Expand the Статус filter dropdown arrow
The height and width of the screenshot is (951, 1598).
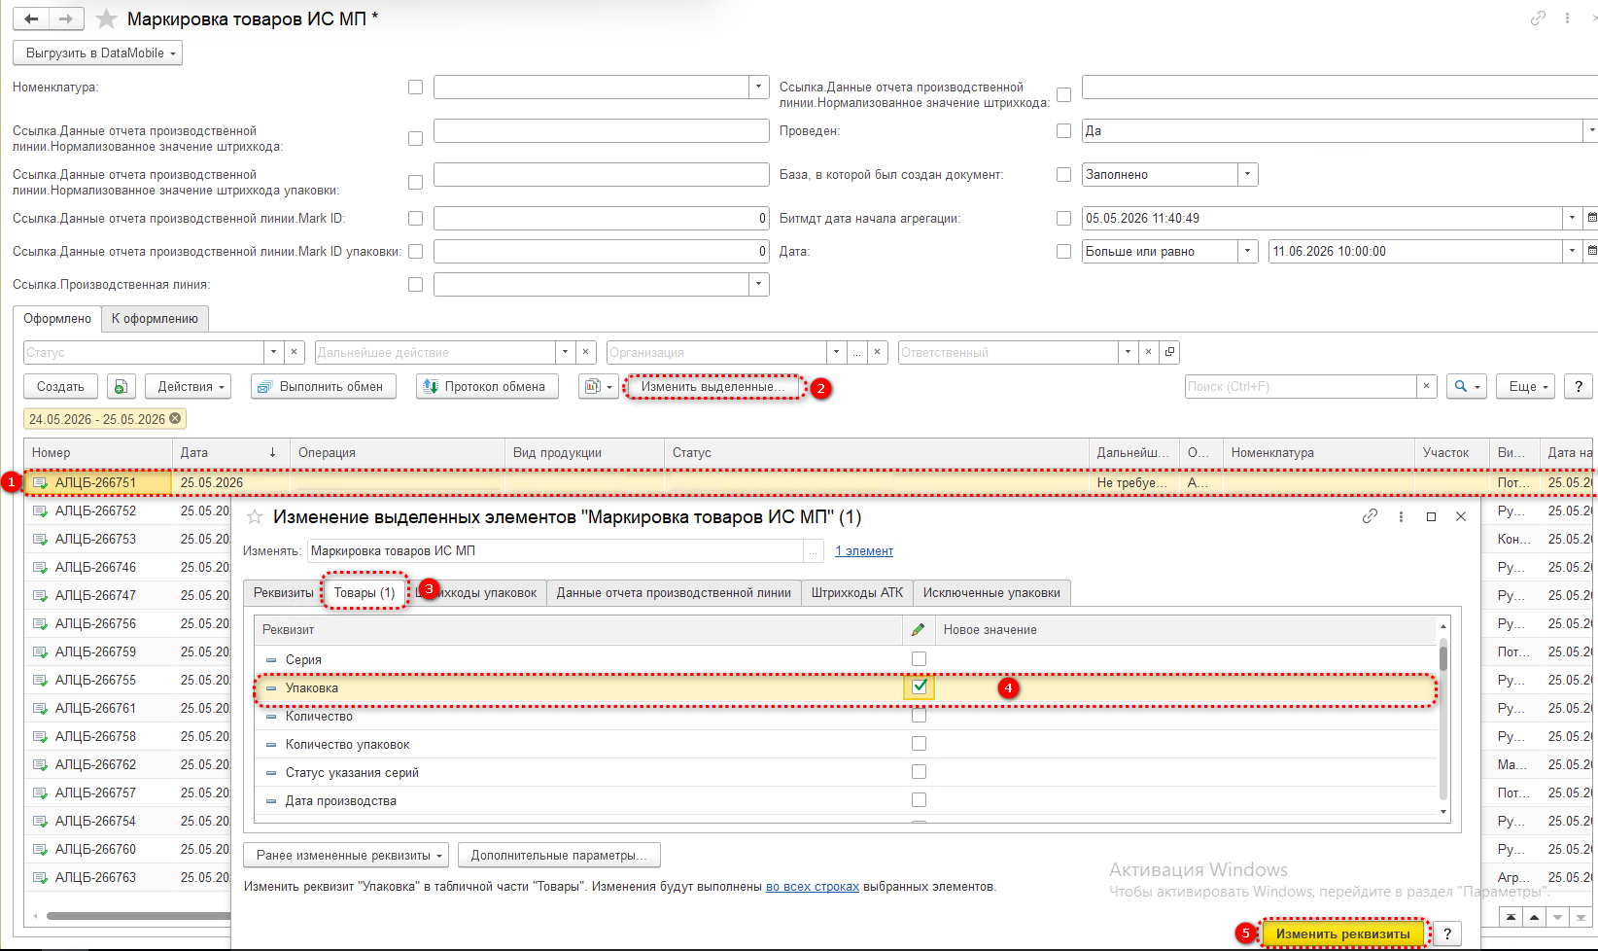(x=274, y=352)
